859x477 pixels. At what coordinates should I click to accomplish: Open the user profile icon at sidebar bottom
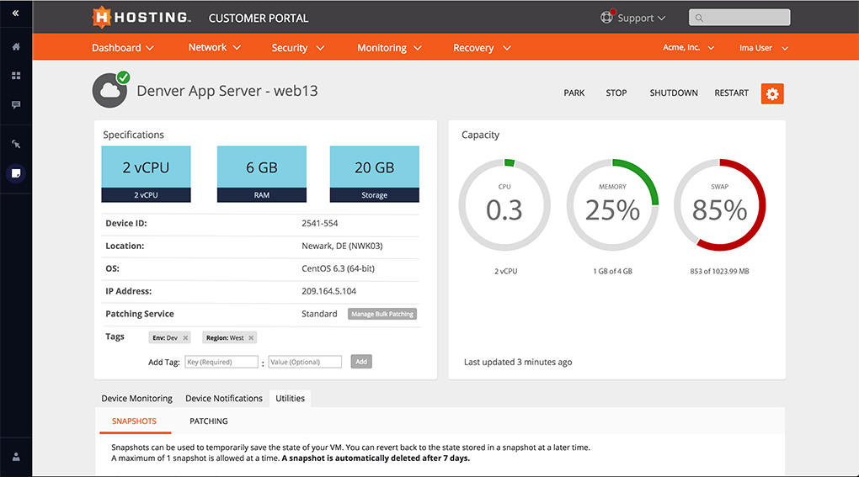16,457
